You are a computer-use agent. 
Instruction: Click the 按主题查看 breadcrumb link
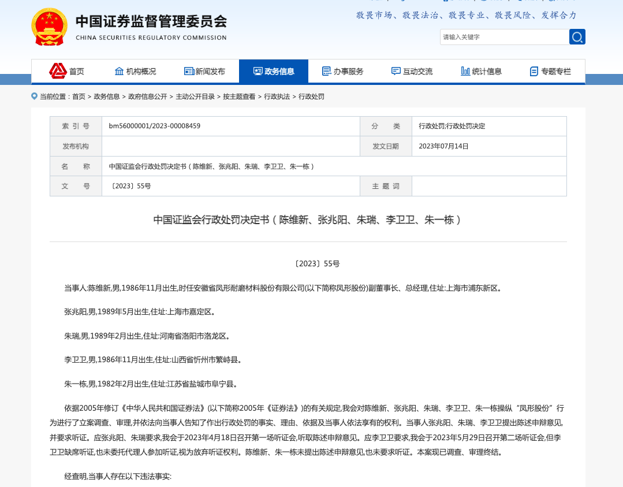coord(239,96)
